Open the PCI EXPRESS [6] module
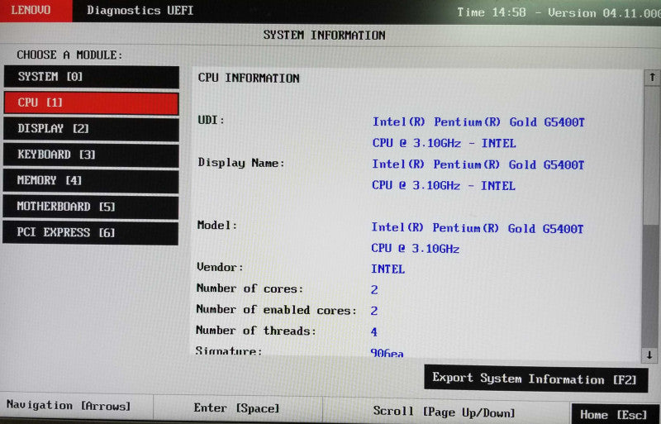This screenshot has width=661, height=424. pos(90,232)
